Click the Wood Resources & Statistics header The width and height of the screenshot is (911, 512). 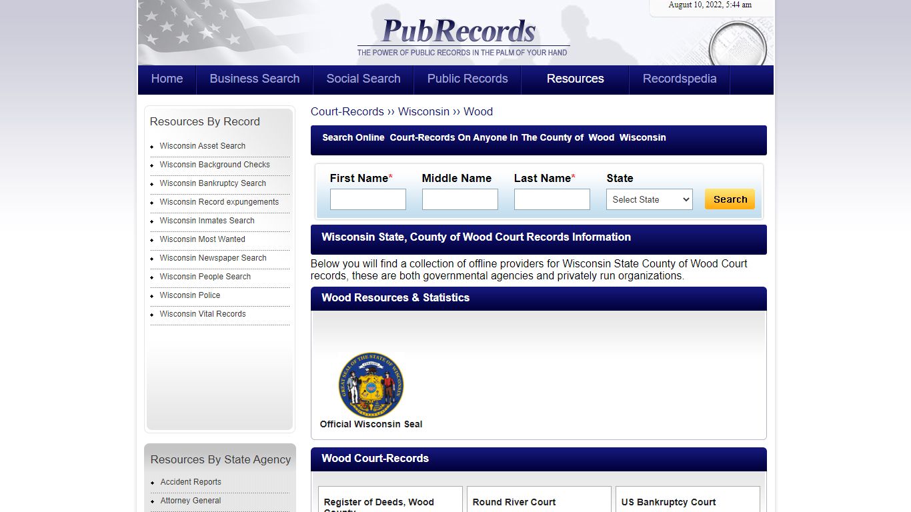click(539, 299)
